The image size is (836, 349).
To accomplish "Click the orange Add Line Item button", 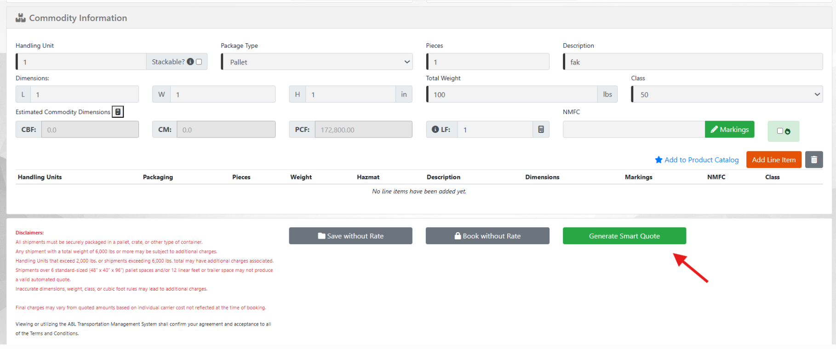I will pos(773,160).
